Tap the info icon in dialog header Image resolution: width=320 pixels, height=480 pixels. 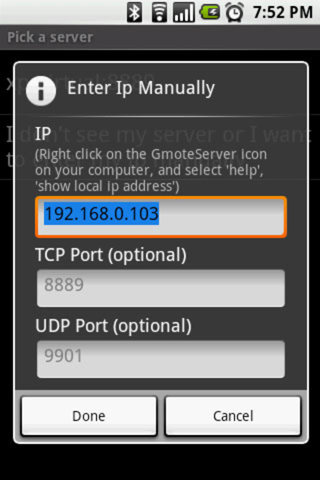41,90
